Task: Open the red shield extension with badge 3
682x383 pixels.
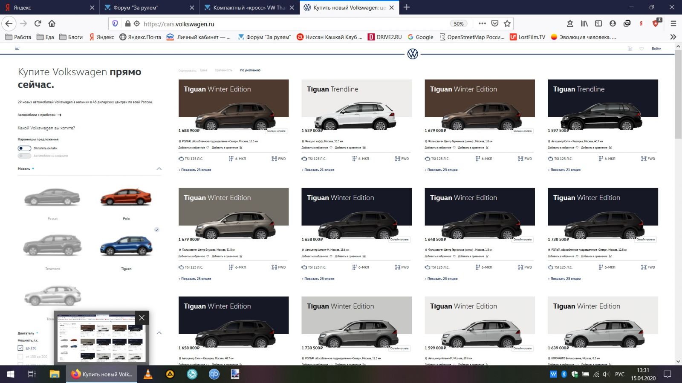Action: click(656, 23)
